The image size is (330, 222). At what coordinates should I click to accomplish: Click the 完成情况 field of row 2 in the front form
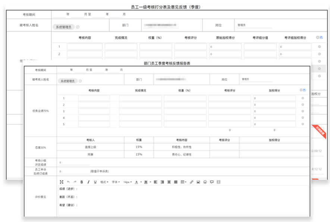coord(140,105)
